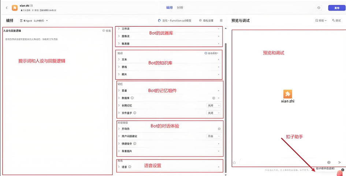Screen dimensions: 346x176
Task: Click the 调试 debug button
Action: (x=336, y=20)
